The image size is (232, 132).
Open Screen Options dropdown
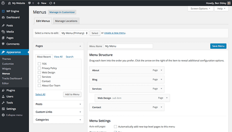pyautogui.click(x=200, y=9)
